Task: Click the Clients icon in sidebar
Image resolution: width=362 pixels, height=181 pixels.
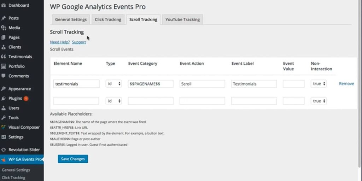Action: click(x=4, y=47)
